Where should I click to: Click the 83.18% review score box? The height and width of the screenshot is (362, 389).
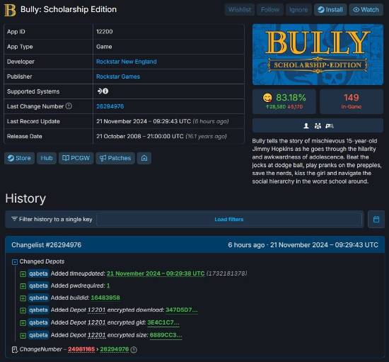[284, 101]
